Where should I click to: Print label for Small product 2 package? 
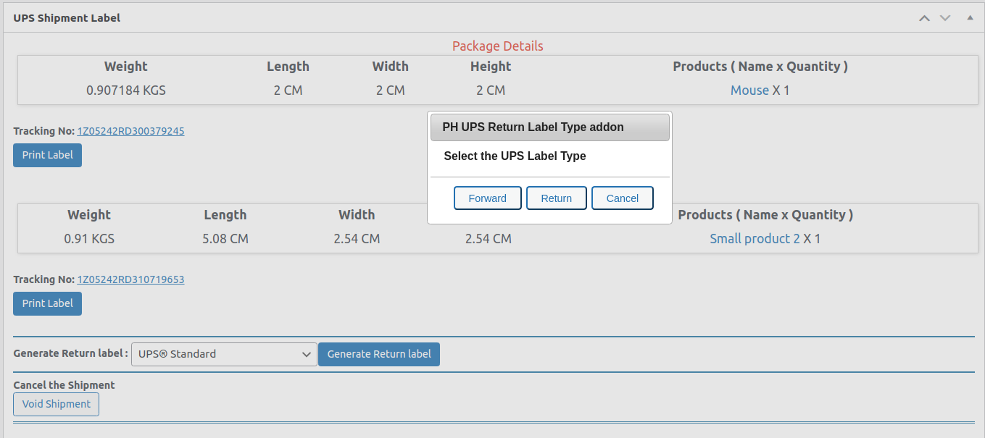(x=47, y=303)
